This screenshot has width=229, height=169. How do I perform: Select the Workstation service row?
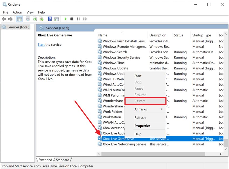pos(160,117)
